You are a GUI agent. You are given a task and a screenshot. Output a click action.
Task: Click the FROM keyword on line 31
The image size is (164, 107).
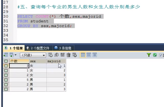click(23, 21)
